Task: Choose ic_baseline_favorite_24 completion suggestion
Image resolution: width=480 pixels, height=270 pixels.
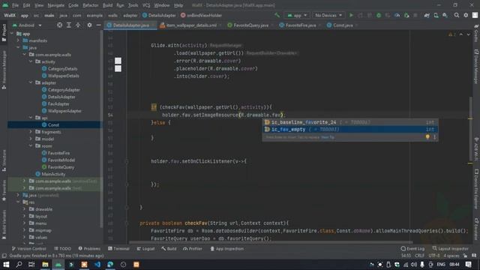Action: click(350, 122)
